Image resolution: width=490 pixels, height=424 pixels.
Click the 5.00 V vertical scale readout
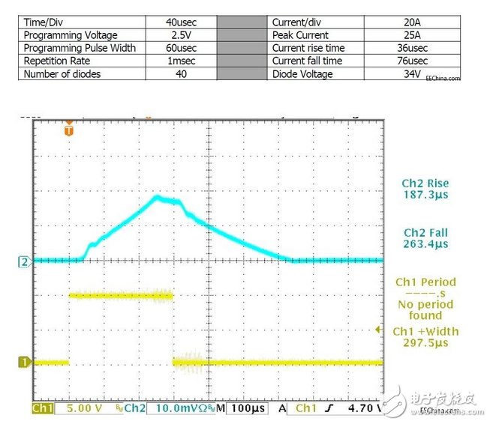[84, 409]
